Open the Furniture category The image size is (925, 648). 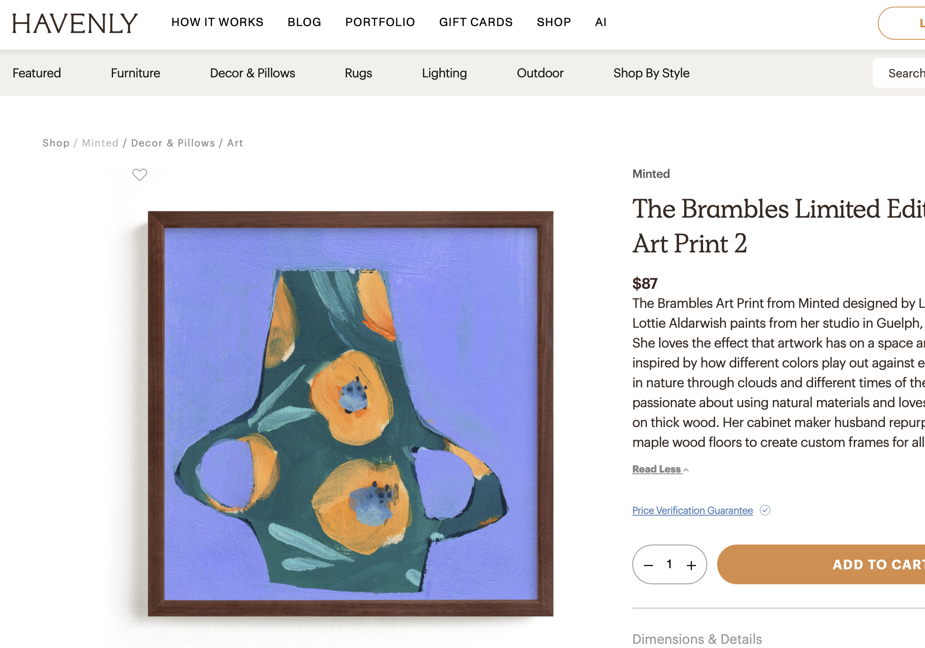pos(135,73)
